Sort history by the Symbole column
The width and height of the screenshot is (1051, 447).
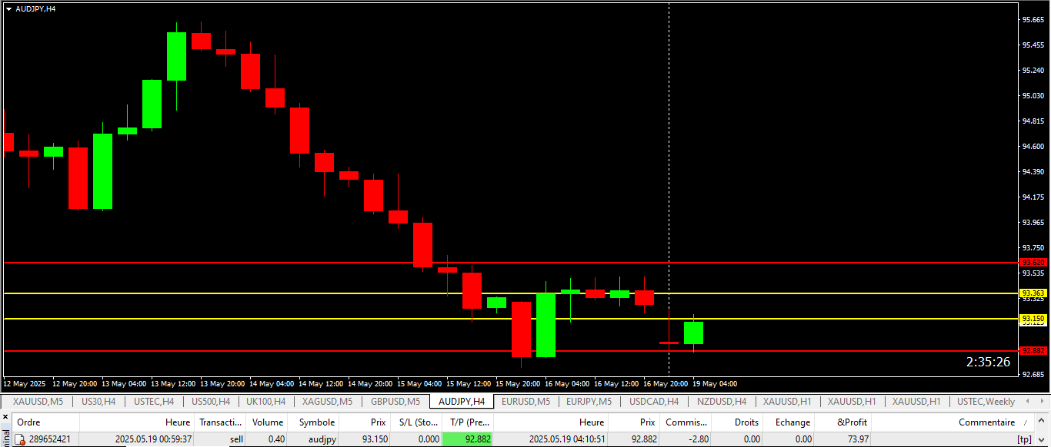pyautogui.click(x=316, y=422)
